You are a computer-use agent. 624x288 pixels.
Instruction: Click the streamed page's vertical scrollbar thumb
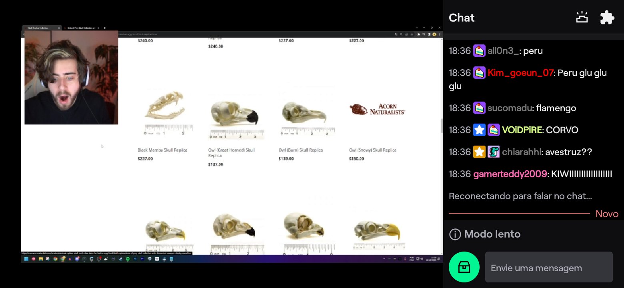click(442, 126)
